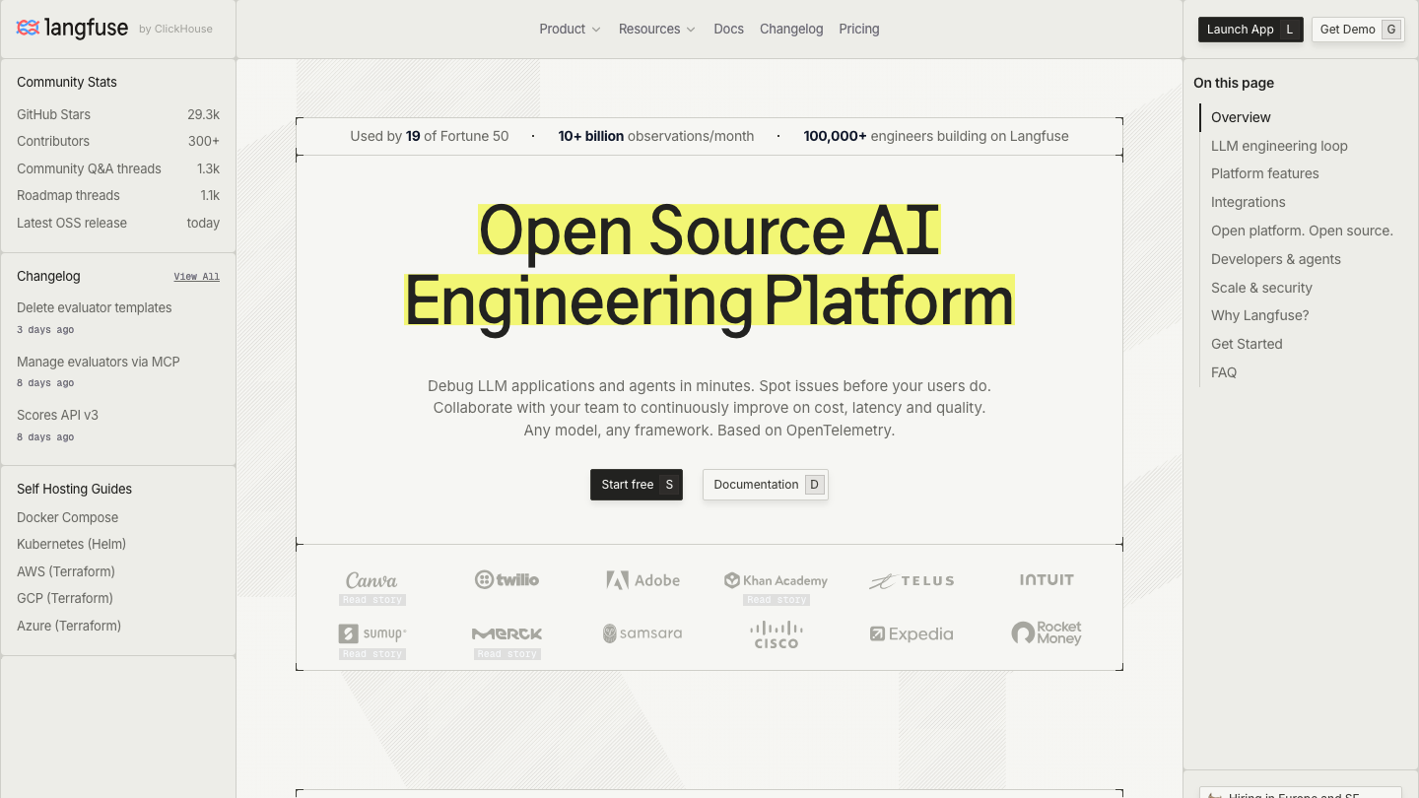Click the "by ClickHouse" text
1419x798 pixels.
[x=175, y=29]
